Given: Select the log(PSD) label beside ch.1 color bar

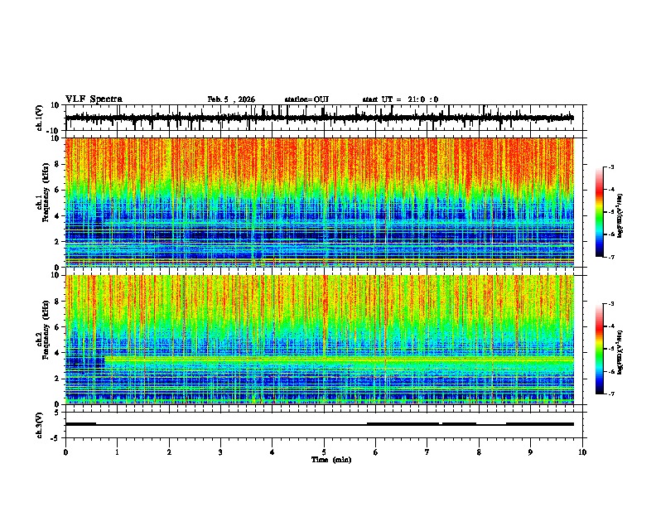Looking at the screenshot, I should pos(620,215).
